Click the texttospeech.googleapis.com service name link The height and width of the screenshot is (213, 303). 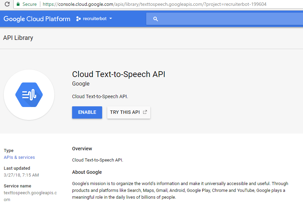coord(29,193)
